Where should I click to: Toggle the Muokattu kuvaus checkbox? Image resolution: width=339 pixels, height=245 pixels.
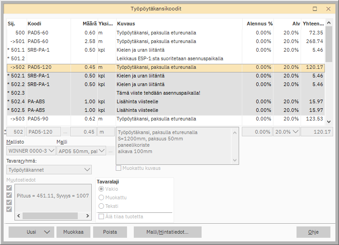(x=119, y=168)
